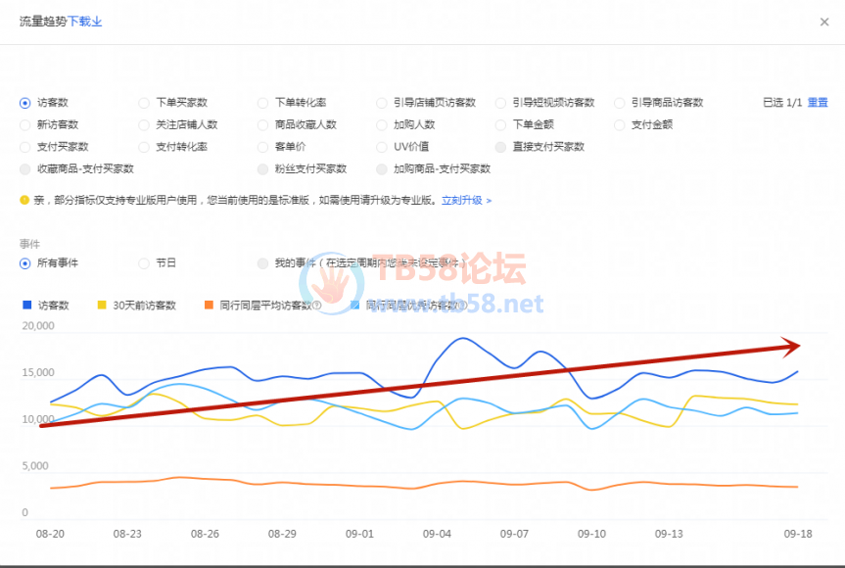This screenshot has width=845, height=568.
Task: Select the 所有事件 event filter
Action: tap(24, 263)
